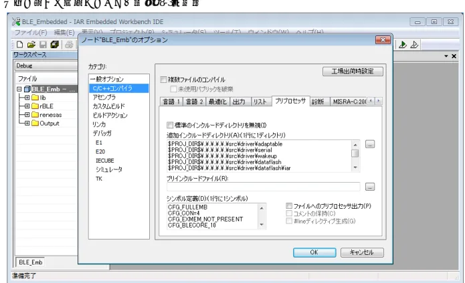The image size is (465, 283).
Task: Expand the lib tree node
Action: click(x=27, y=98)
